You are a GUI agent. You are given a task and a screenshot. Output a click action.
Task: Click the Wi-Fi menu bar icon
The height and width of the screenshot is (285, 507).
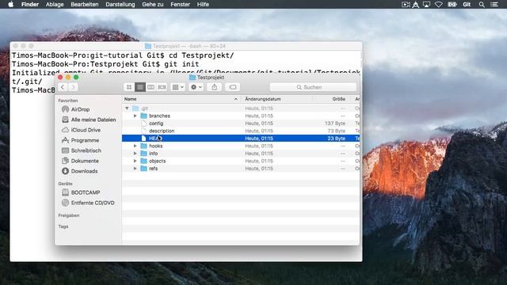[x=438, y=4]
